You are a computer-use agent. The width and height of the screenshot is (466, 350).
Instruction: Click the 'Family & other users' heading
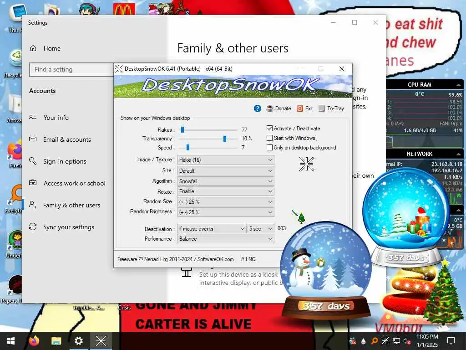[x=233, y=48]
